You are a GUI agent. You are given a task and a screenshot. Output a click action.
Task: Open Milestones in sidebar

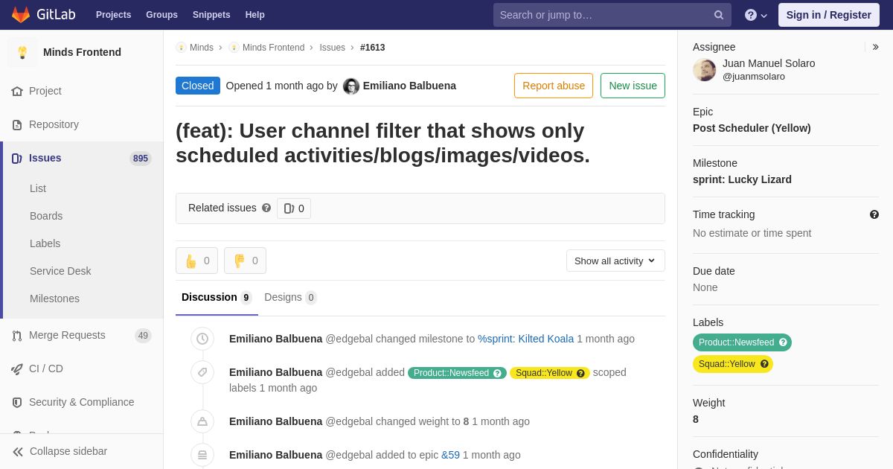pos(54,299)
